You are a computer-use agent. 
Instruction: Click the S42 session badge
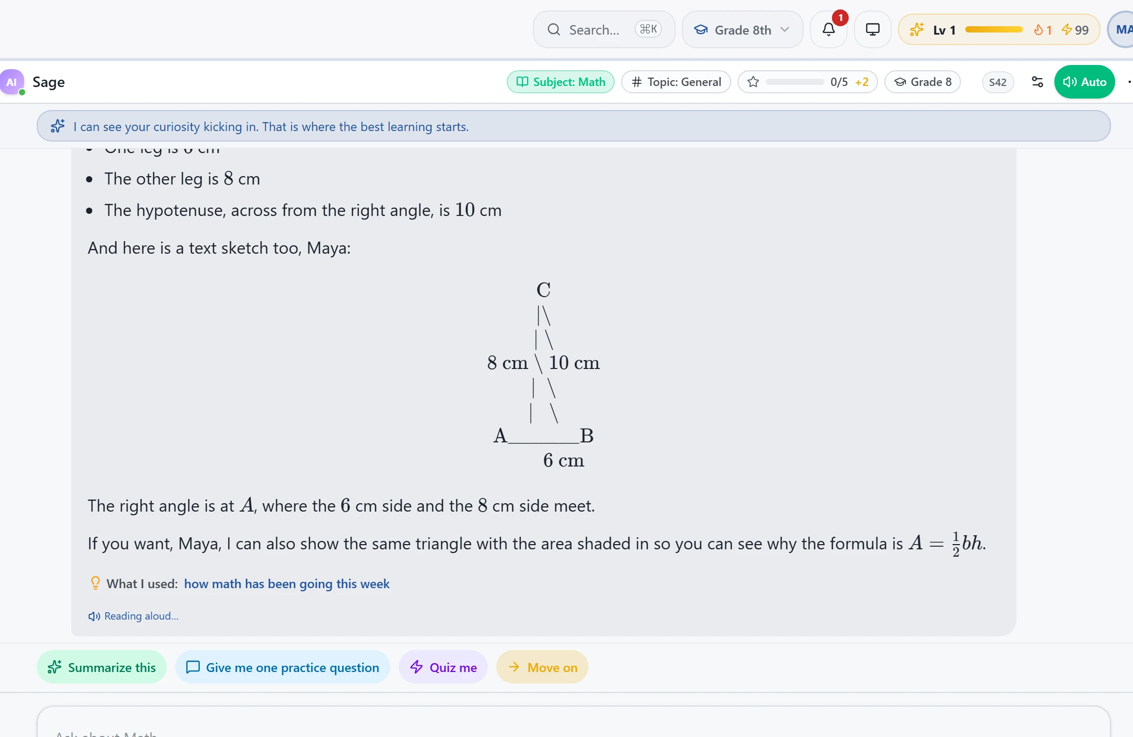998,82
